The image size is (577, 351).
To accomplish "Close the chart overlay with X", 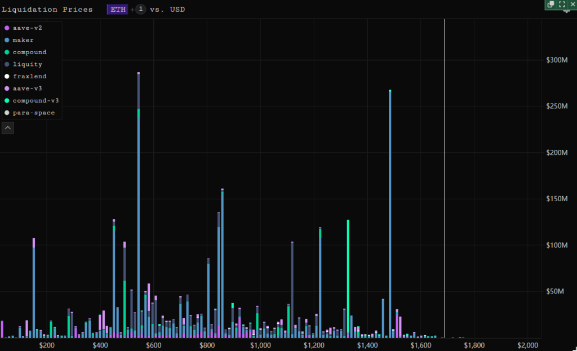I will [x=571, y=5].
